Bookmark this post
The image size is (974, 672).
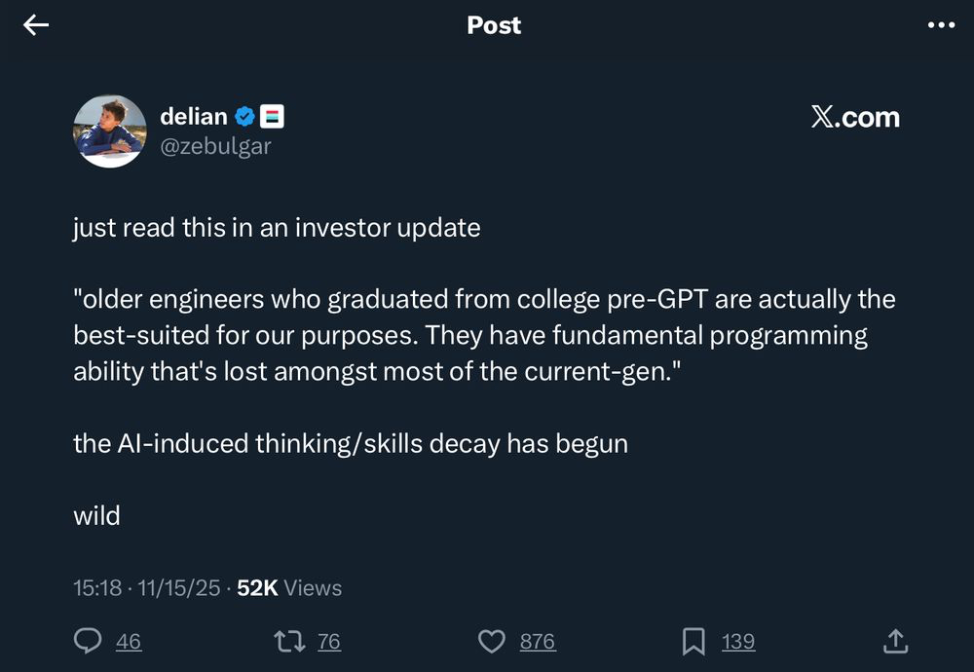[693, 641]
